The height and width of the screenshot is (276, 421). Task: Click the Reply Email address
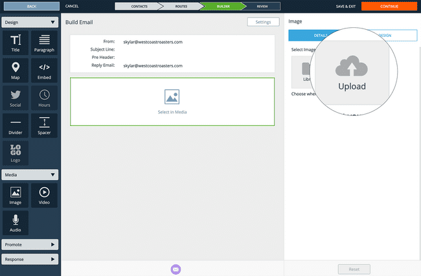point(153,66)
